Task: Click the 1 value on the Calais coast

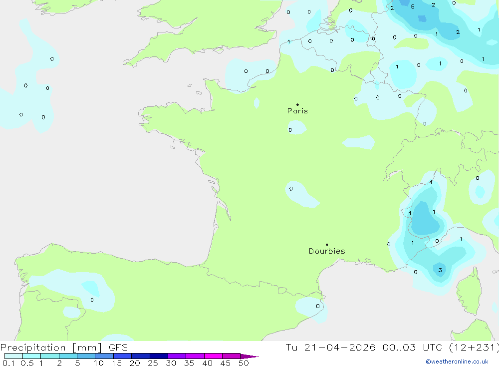Action: coord(288,42)
